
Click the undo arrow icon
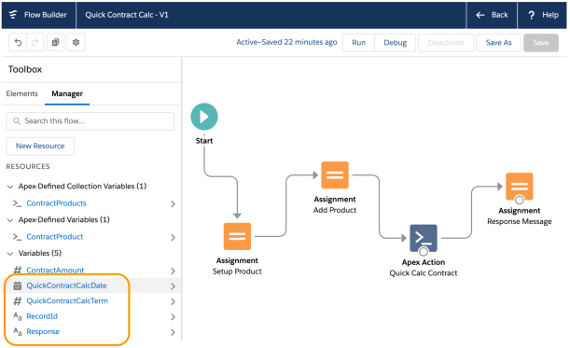[x=18, y=43]
